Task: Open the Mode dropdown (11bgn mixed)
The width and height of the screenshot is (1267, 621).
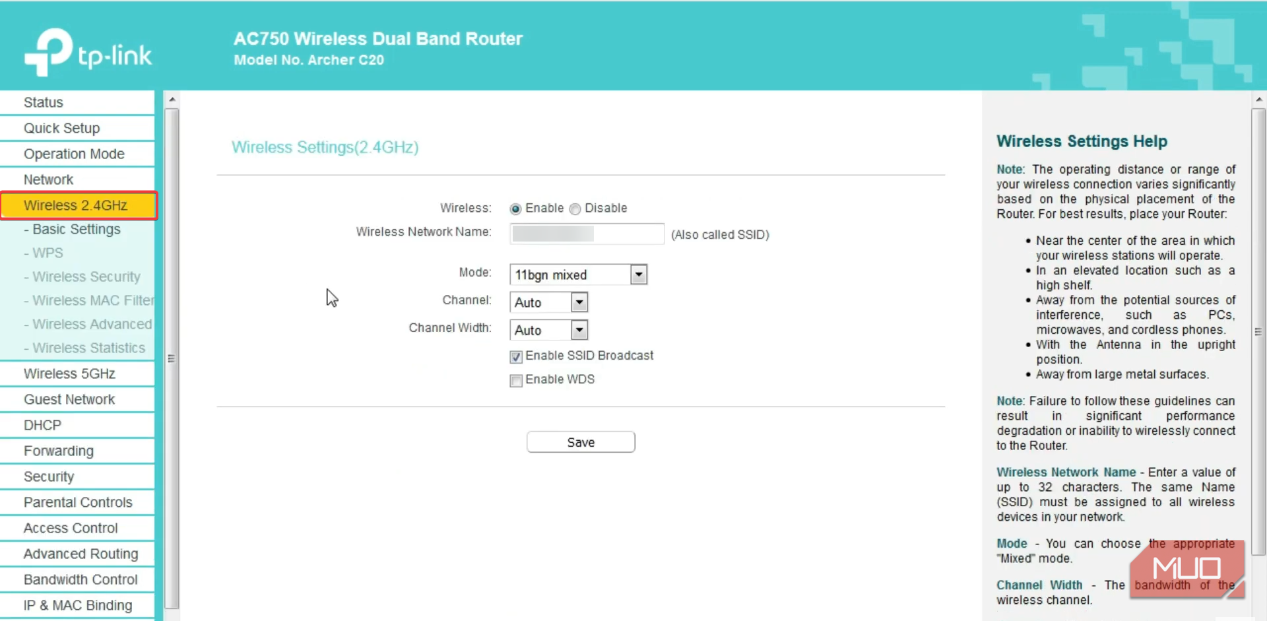Action: pyautogui.click(x=578, y=275)
